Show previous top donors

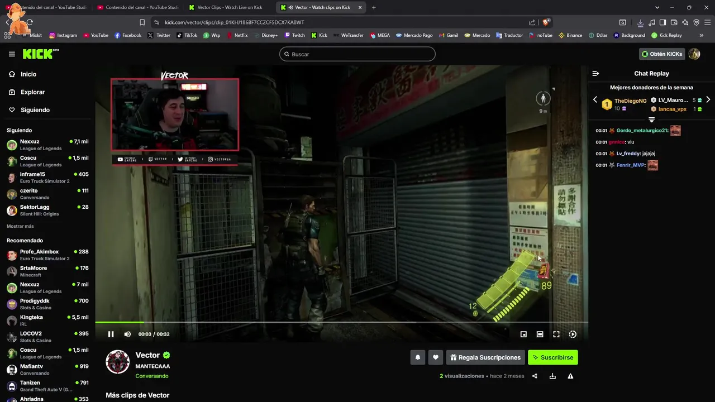pyautogui.click(x=595, y=99)
